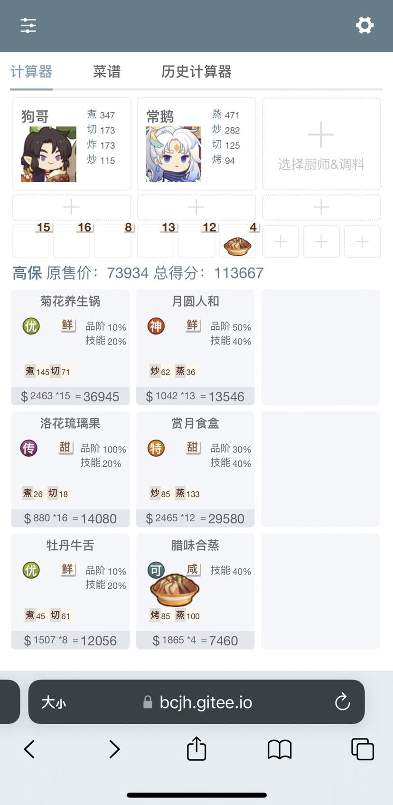Image resolution: width=393 pixels, height=805 pixels.
Task: Tap the 常鹅 chef avatar
Action: click(173, 154)
